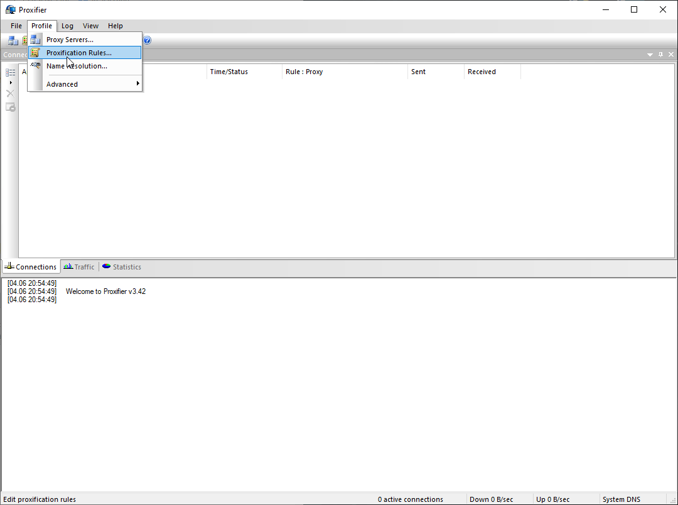Image resolution: width=678 pixels, height=505 pixels.
Task: Click the grayed X close-connection sidebar icon
Action: [11, 94]
